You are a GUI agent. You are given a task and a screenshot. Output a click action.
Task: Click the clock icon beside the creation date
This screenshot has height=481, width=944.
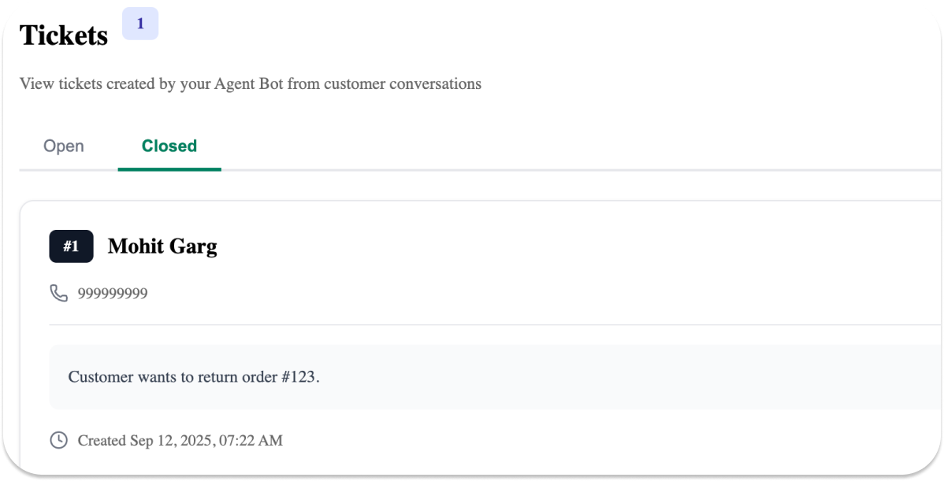tap(58, 440)
